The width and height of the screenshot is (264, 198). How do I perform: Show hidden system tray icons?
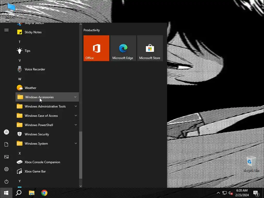(x=218, y=193)
